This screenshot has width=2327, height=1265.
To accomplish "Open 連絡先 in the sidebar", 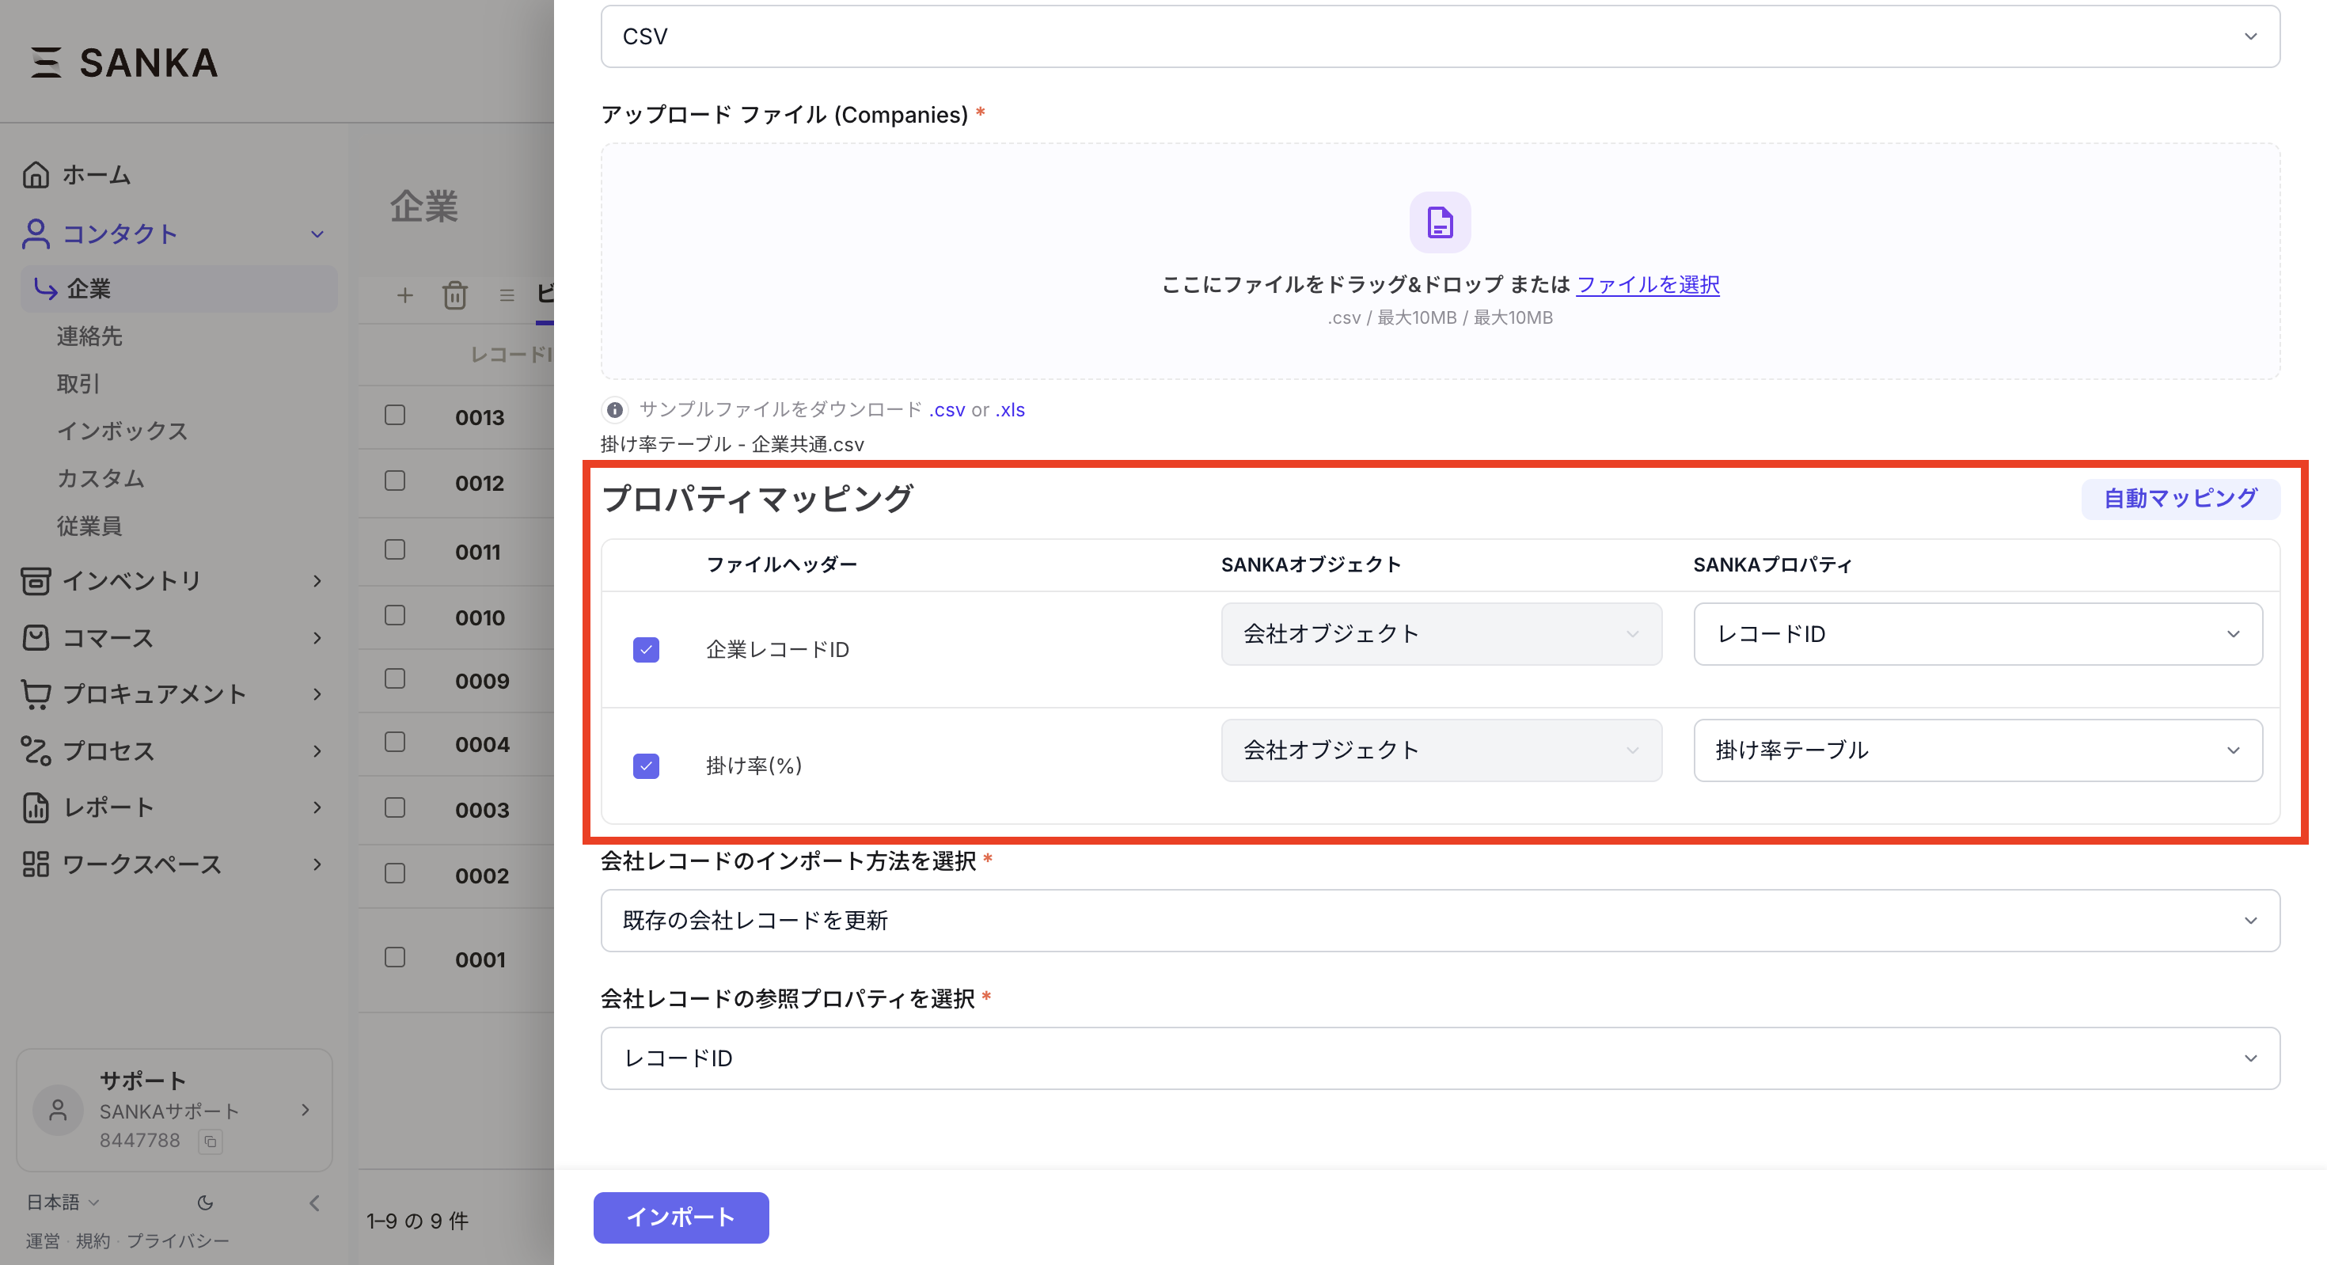I will pos(89,336).
